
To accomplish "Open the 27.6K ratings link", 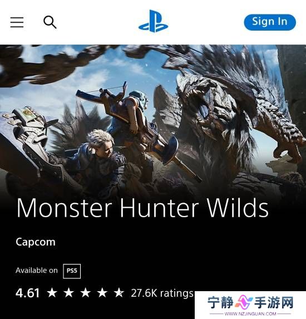I will [162, 293].
